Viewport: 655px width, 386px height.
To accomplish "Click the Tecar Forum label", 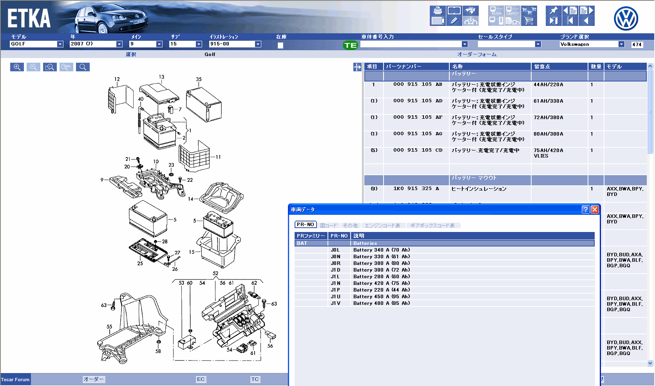I will click(15, 379).
